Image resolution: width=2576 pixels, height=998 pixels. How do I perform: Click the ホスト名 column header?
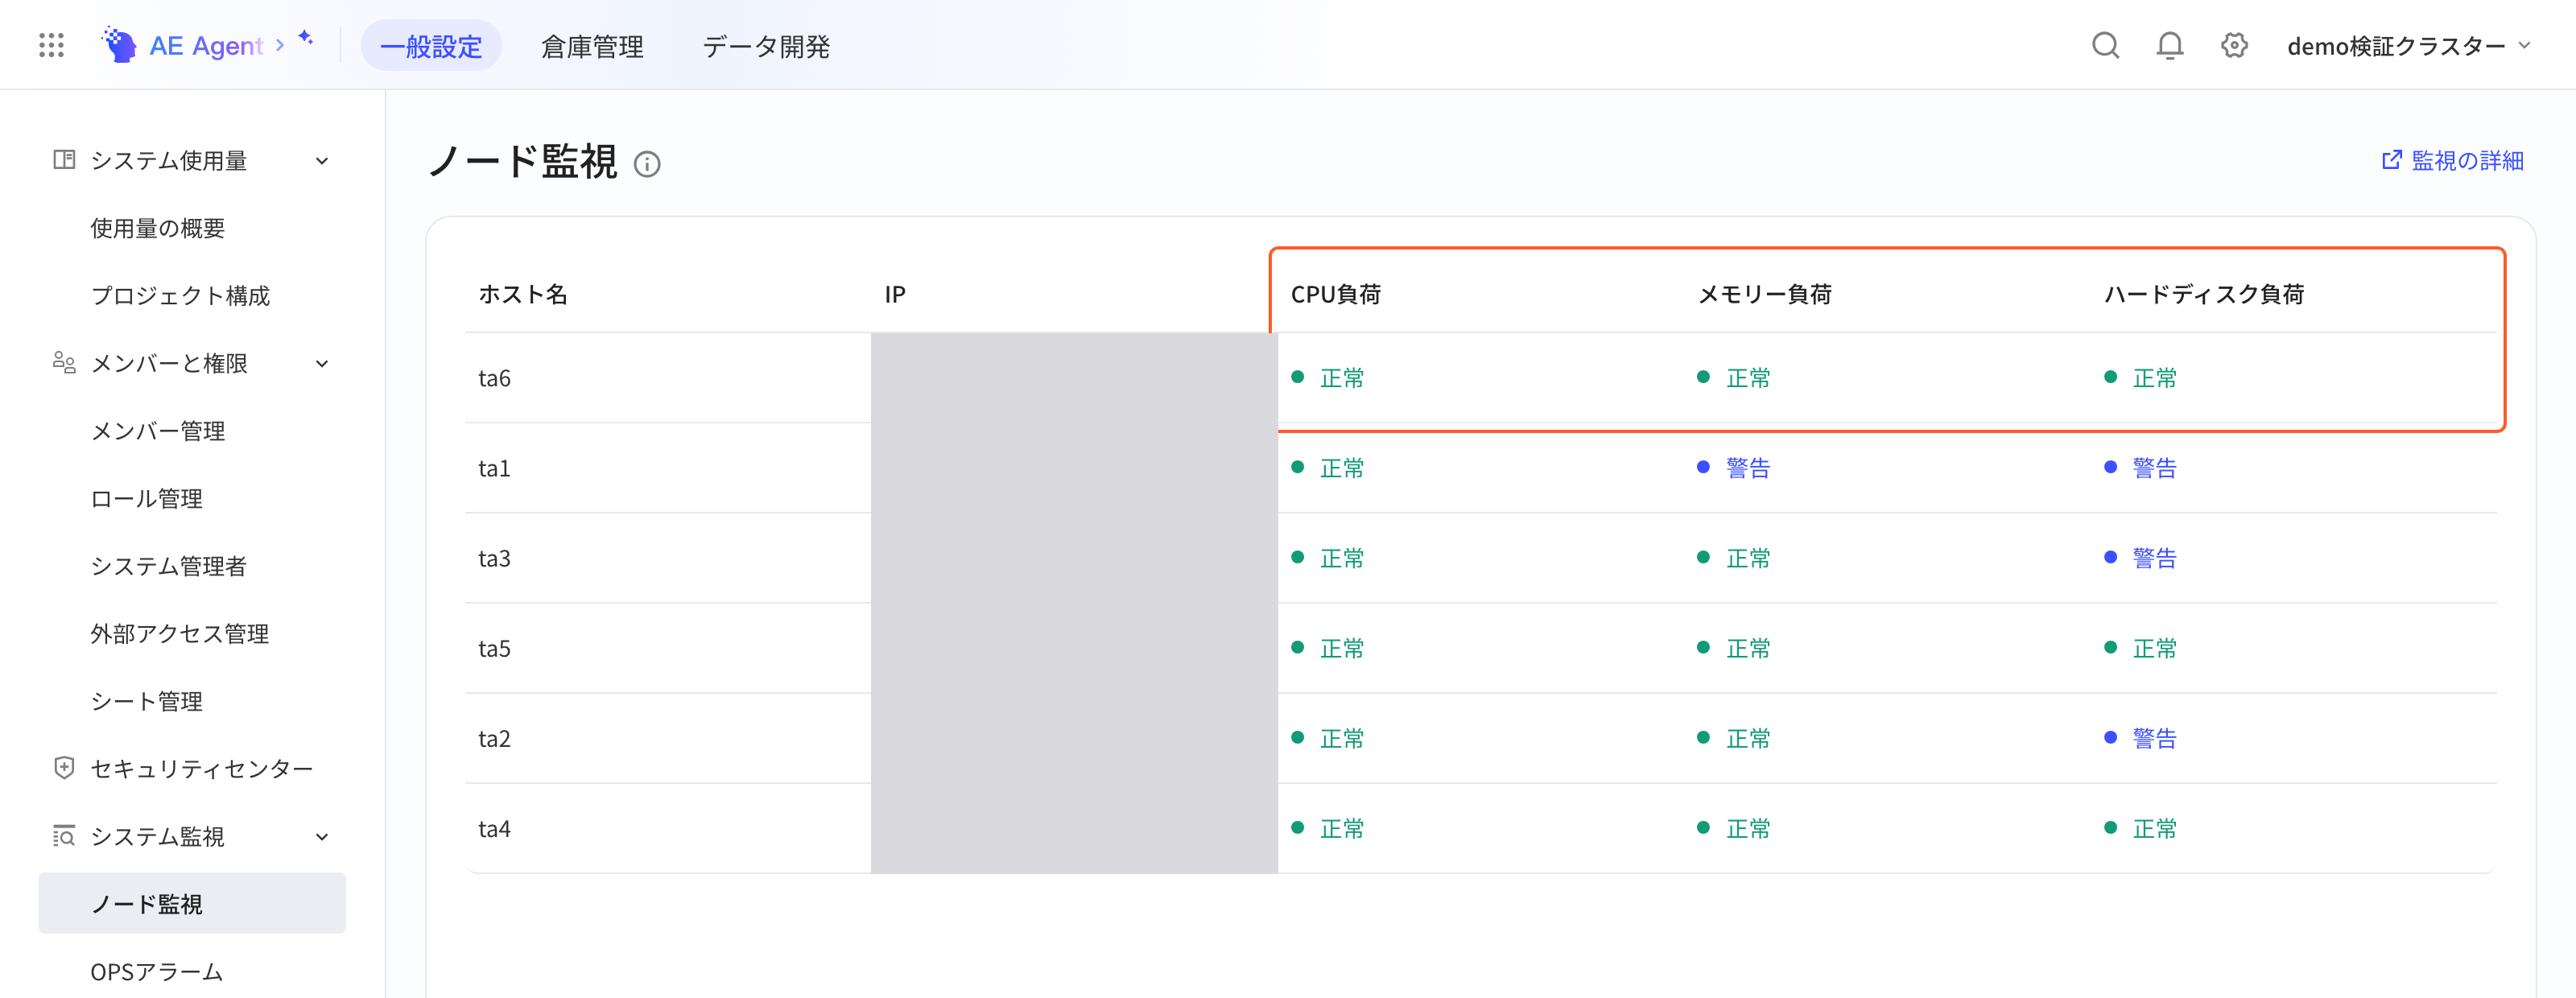(x=523, y=294)
